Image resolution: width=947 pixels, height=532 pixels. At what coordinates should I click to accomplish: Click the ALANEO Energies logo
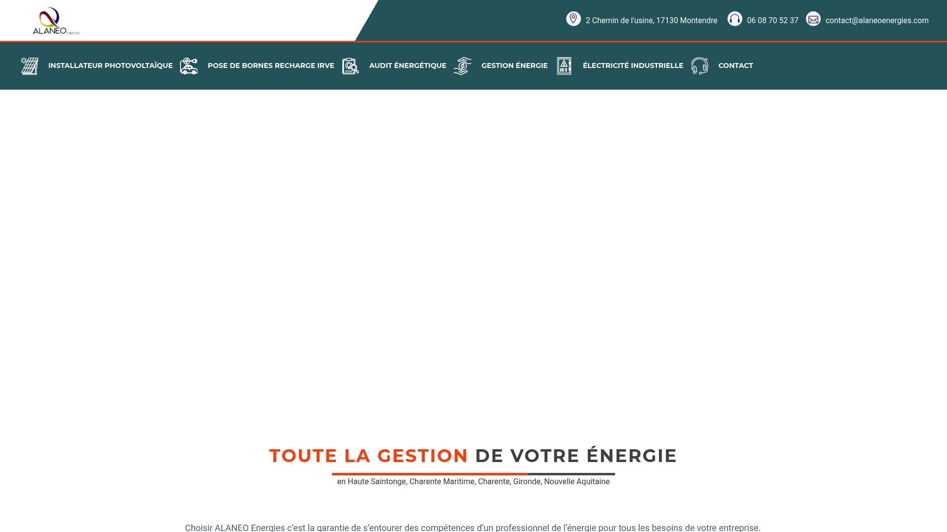tap(56, 21)
